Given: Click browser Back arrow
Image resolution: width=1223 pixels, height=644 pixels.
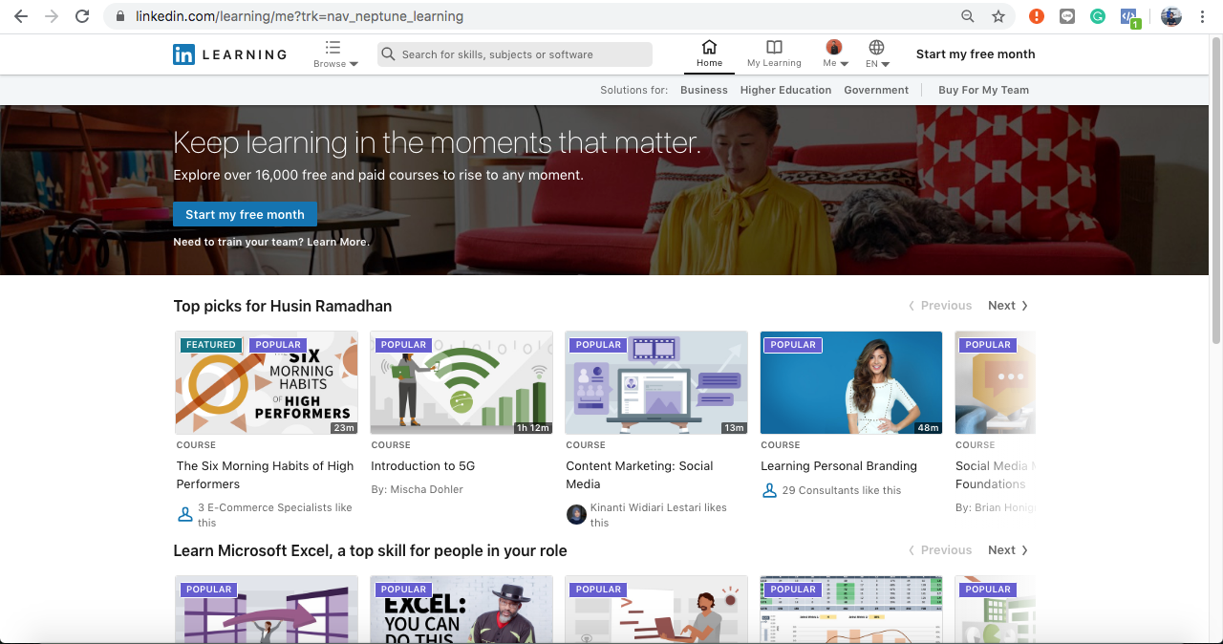Looking at the screenshot, I should pos(21,16).
